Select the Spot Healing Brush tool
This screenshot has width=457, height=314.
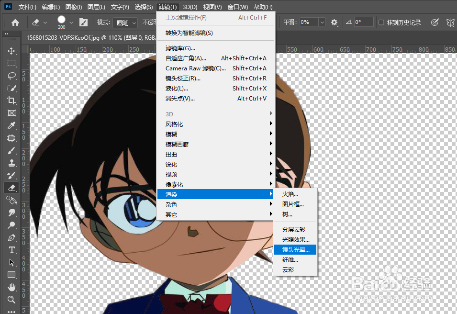(x=11, y=138)
